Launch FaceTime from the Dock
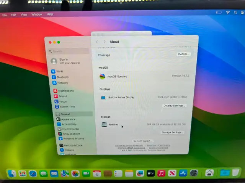Screen dimensions: 245x183 tap(86, 174)
